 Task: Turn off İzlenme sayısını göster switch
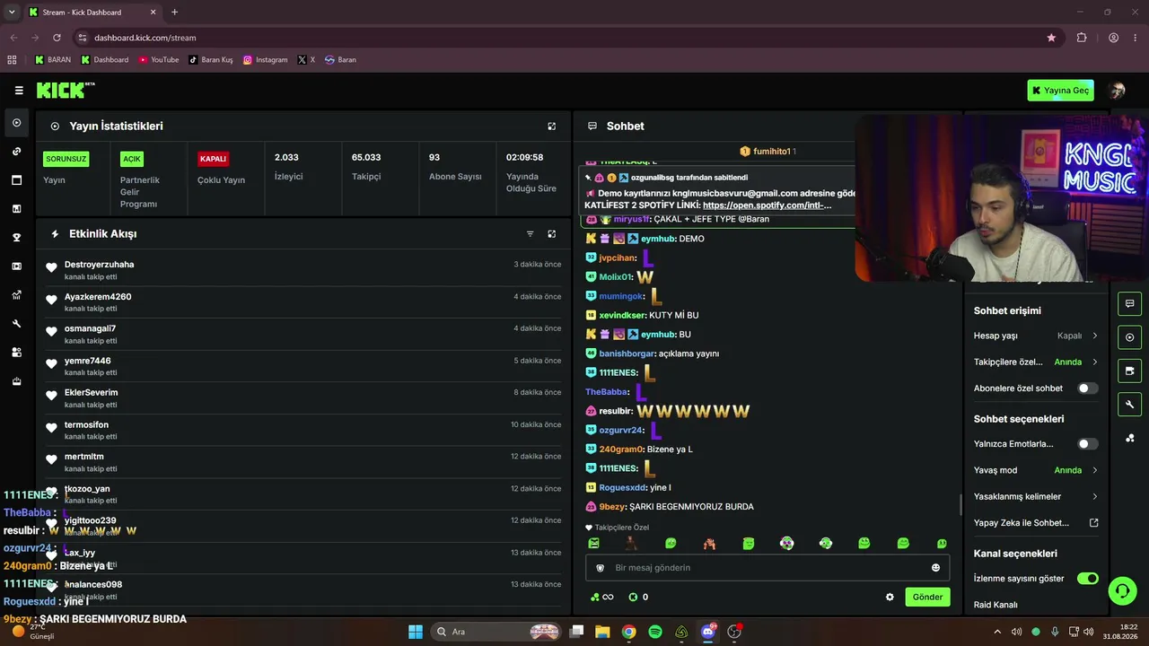1087,579
